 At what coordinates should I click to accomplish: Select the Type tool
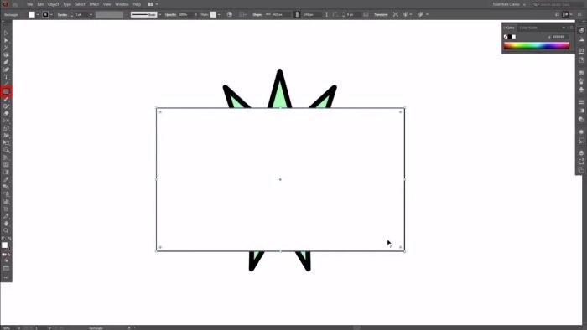(6, 77)
